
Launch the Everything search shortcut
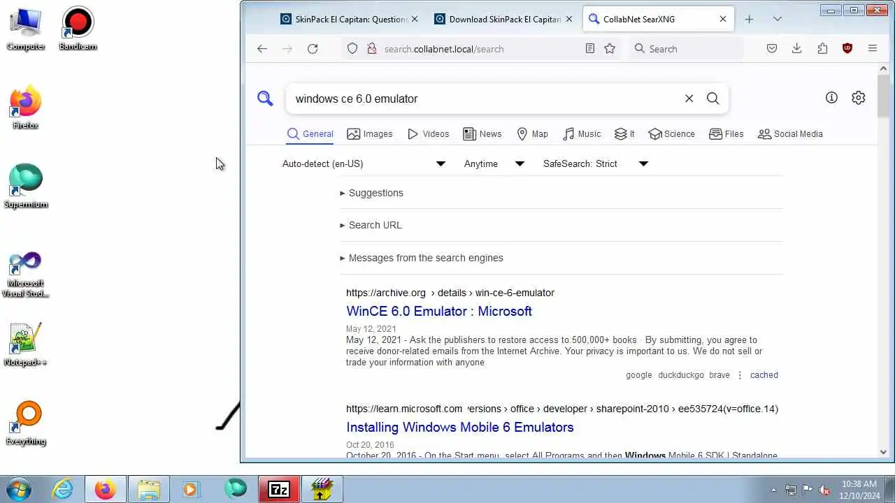(x=26, y=424)
